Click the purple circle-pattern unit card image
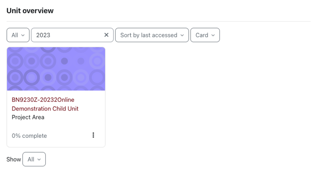The height and width of the screenshot is (178, 316). point(56,69)
